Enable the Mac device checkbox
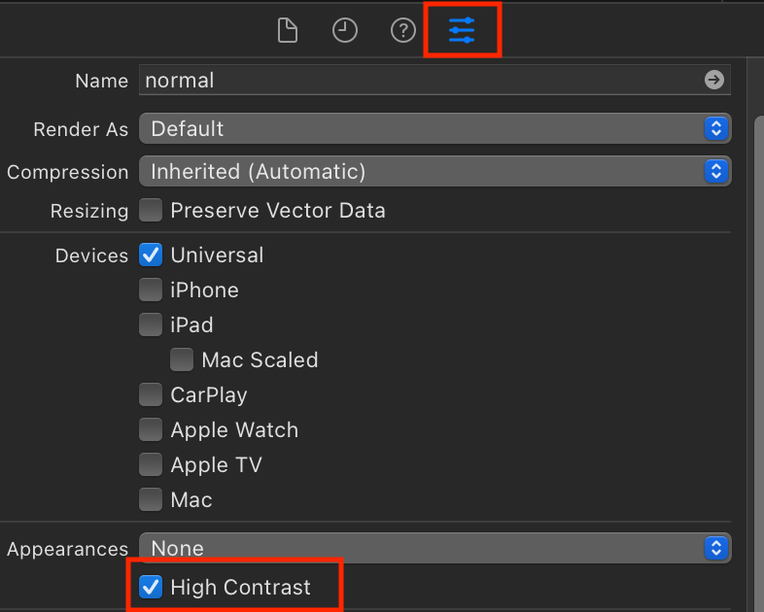The width and height of the screenshot is (764, 612). tap(151, 499)
